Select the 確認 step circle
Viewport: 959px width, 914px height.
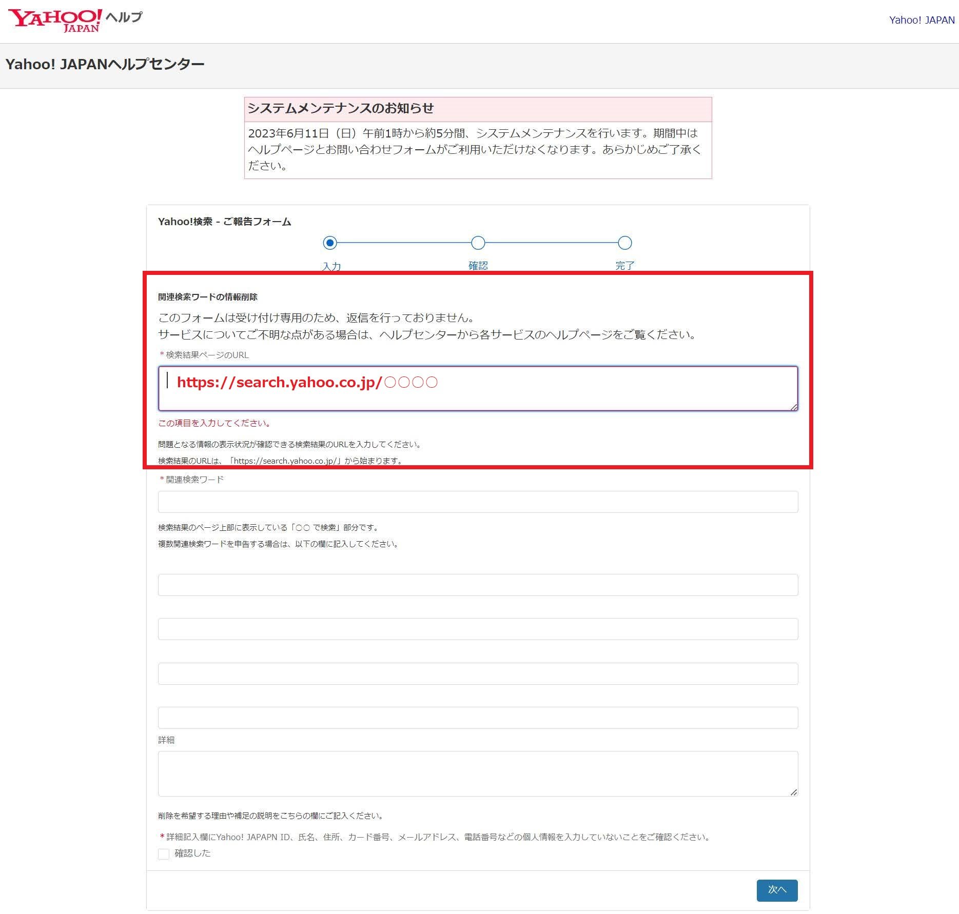tap(478, 243)
